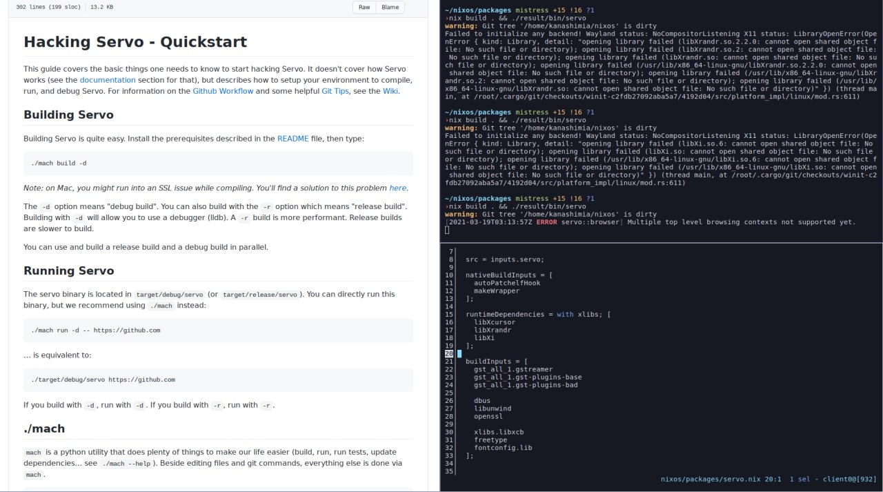Click the Running Servo heading
The height and width of the screenshot is (492, 883).
pyautogui.click(x=69, y=270)
